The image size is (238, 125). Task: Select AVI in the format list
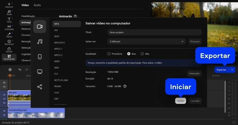[x=56, y=30]
